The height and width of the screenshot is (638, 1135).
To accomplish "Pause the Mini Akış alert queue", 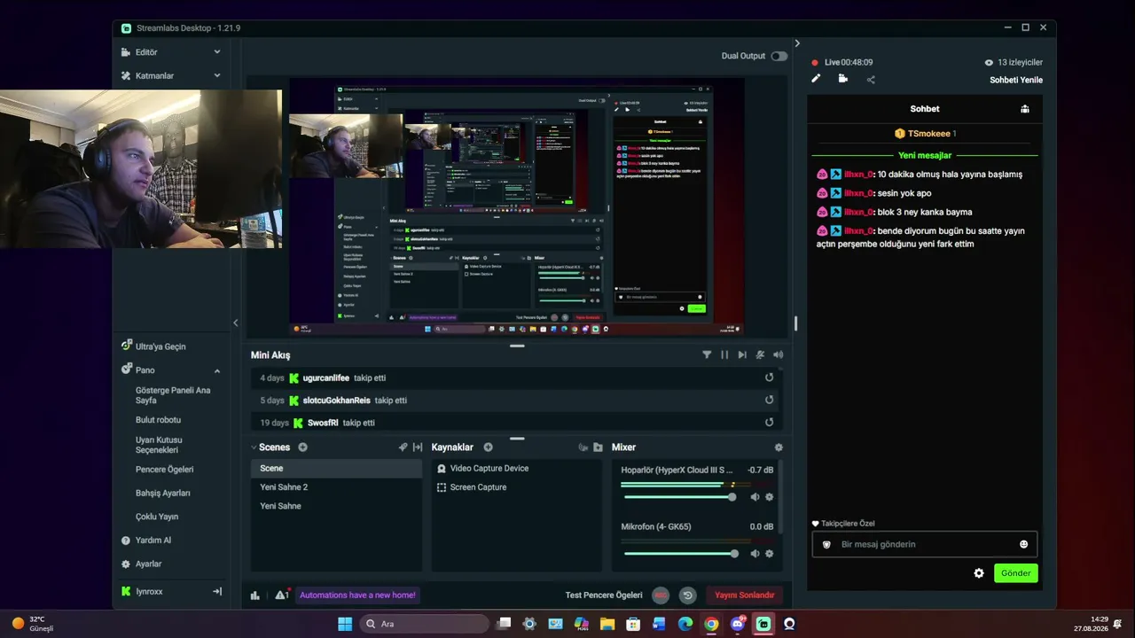I will pyautogui.click(x=724, y=354).
